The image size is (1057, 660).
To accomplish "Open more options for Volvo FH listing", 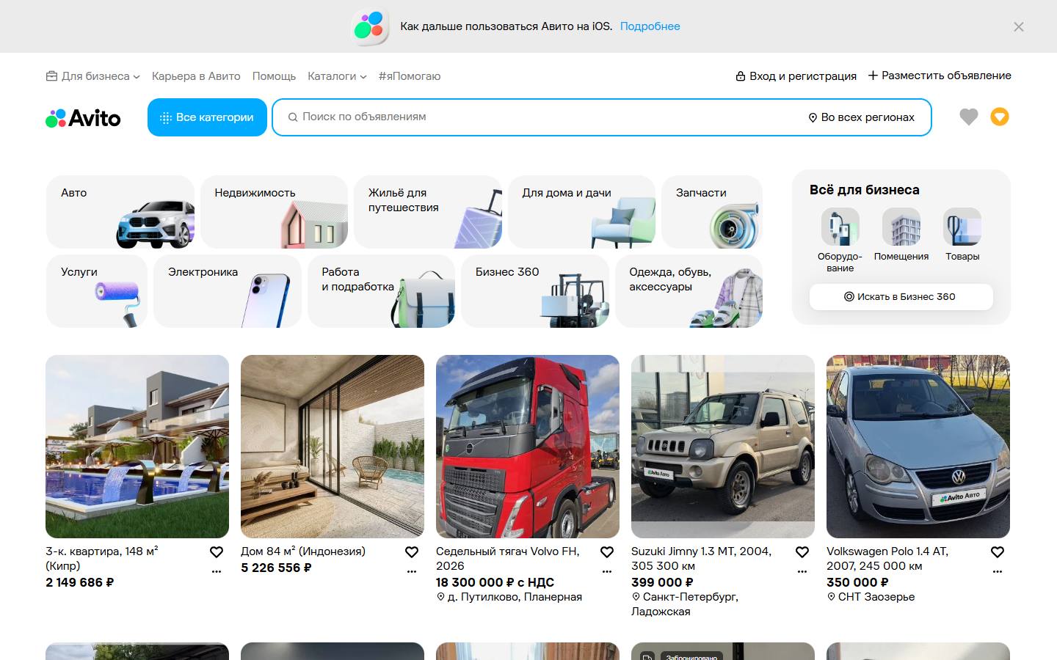I will point(607,571).
